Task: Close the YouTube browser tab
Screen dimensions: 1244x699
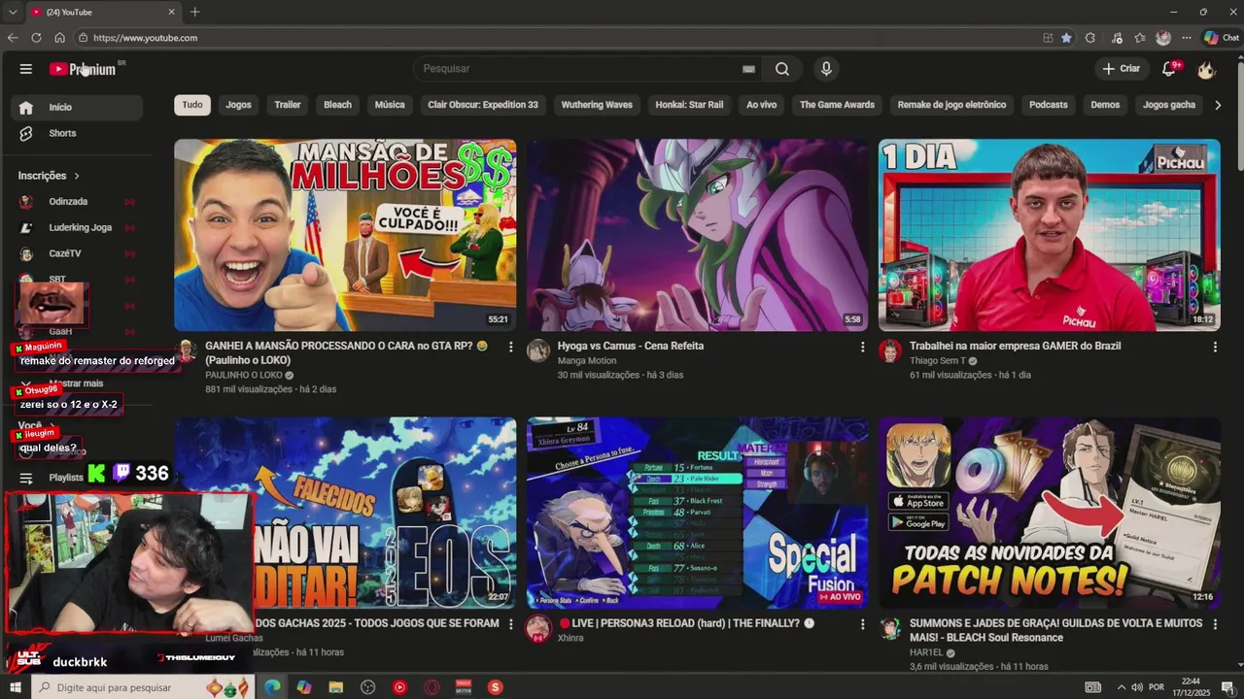Action: (x=172, y=12)
